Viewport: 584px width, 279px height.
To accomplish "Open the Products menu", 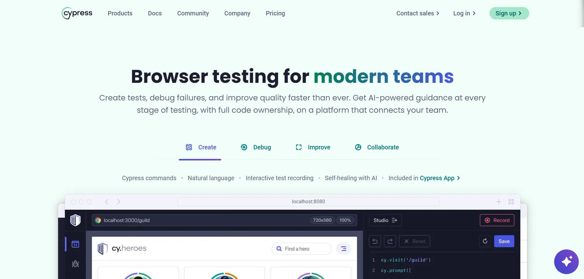I will point(120,13).
